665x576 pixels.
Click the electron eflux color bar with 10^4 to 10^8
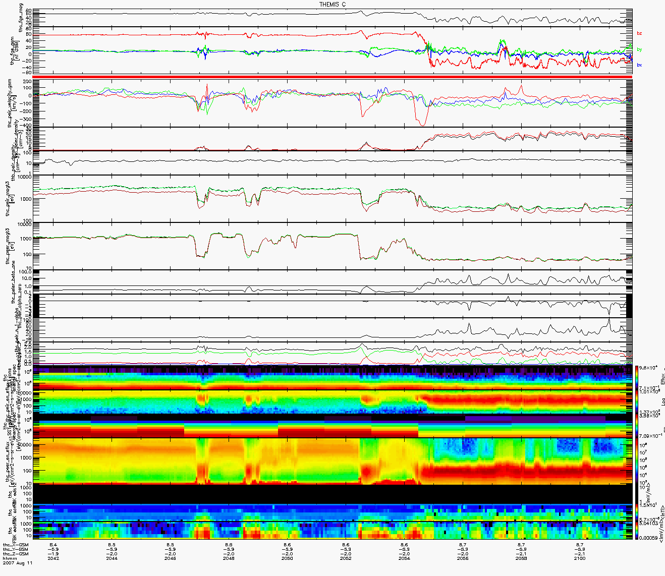pos(637,461)
